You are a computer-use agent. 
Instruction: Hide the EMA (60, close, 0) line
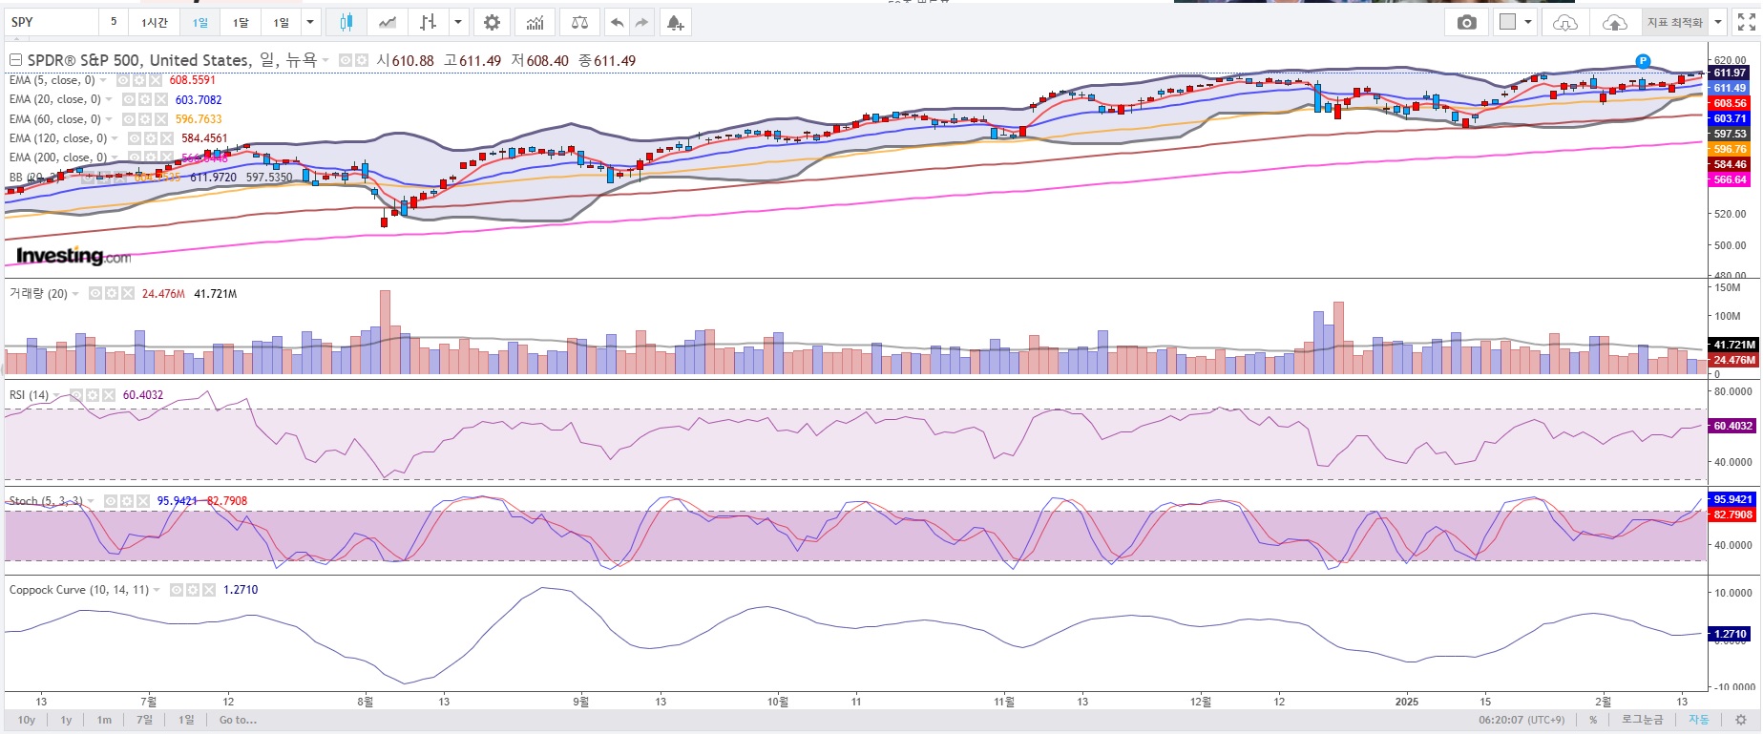click(128, 119)
